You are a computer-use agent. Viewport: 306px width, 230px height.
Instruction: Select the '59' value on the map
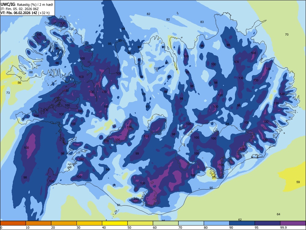298,182
